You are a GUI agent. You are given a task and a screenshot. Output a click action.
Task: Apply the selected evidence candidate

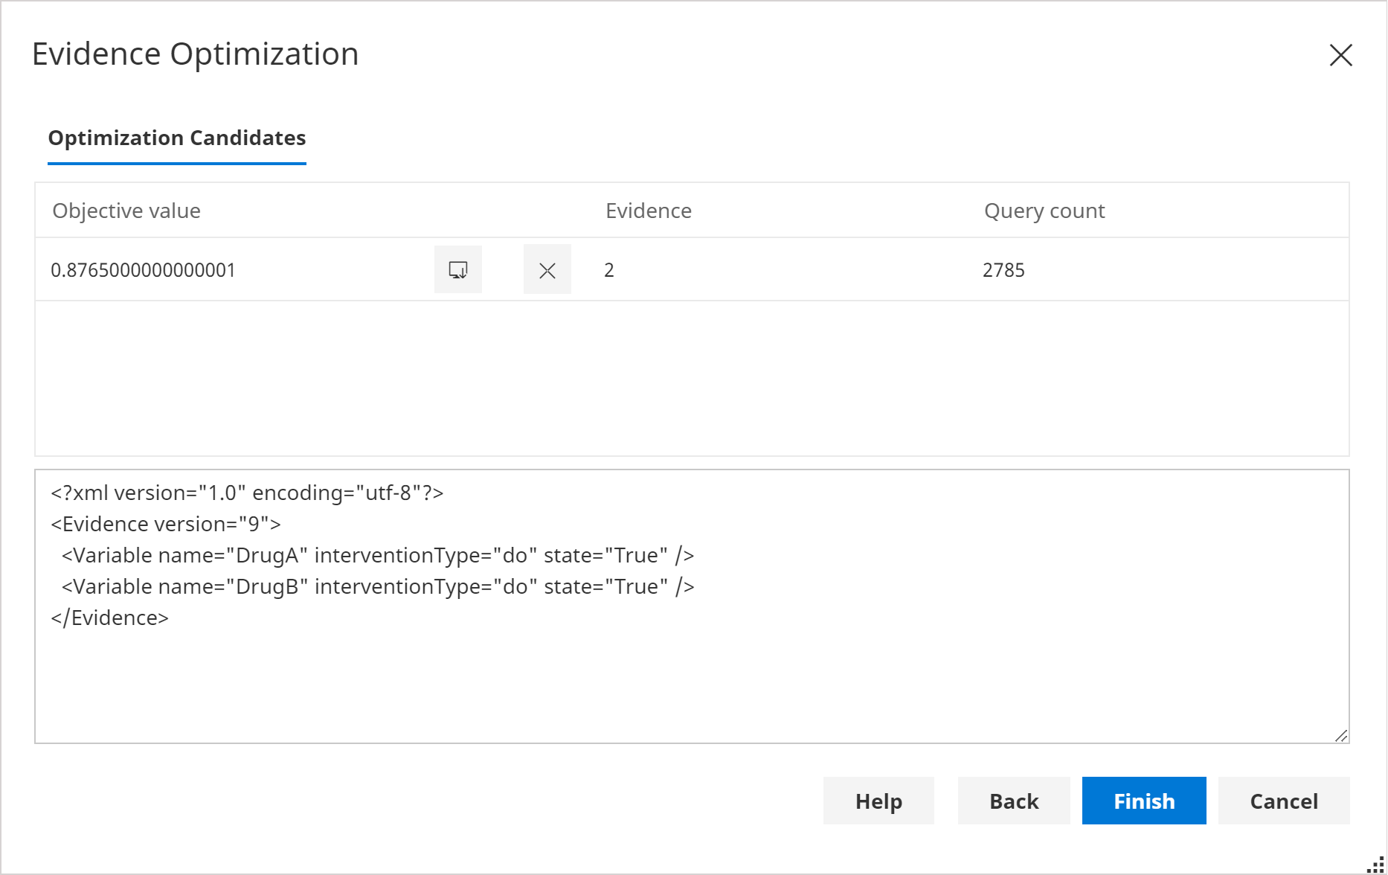pos(457,269)
